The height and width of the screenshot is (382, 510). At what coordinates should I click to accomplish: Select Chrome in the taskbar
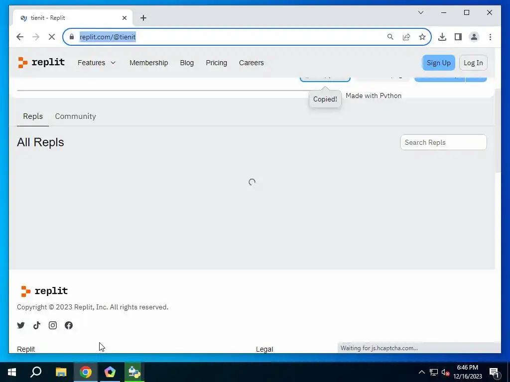point(86,372)
